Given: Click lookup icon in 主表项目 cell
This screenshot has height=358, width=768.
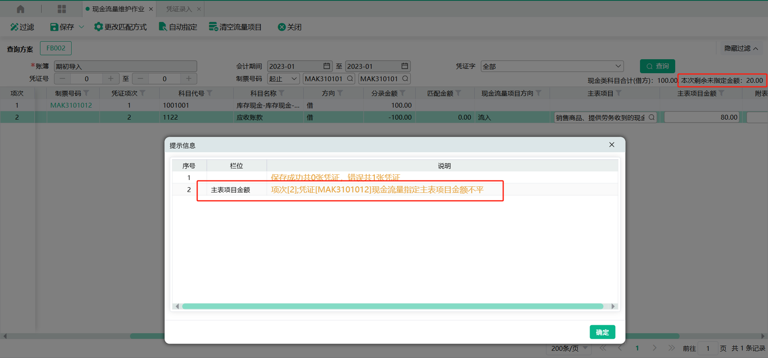Looking at the screenshot, I should click(x=652, y=117).
